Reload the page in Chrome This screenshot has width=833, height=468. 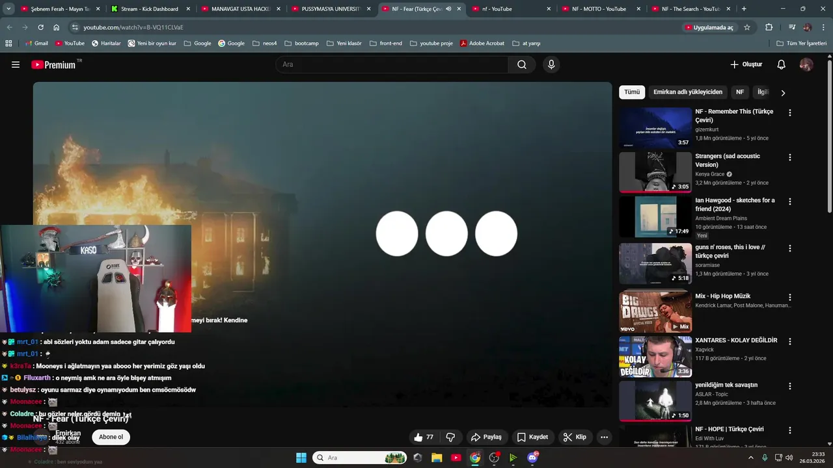point(40,27)
